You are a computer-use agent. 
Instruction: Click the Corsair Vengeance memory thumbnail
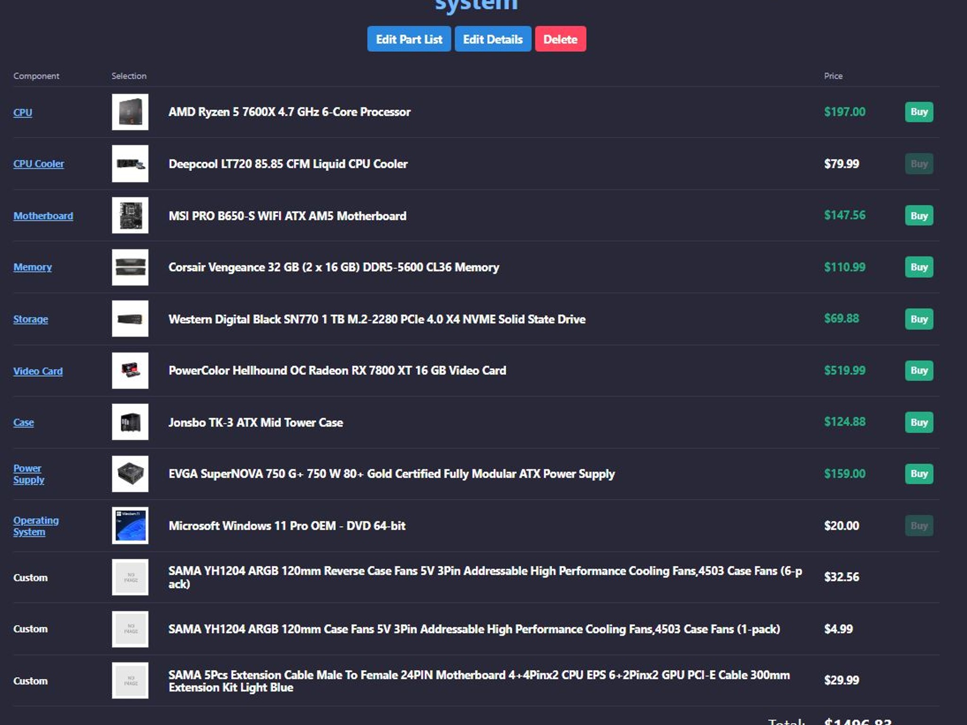pos(130,267)
